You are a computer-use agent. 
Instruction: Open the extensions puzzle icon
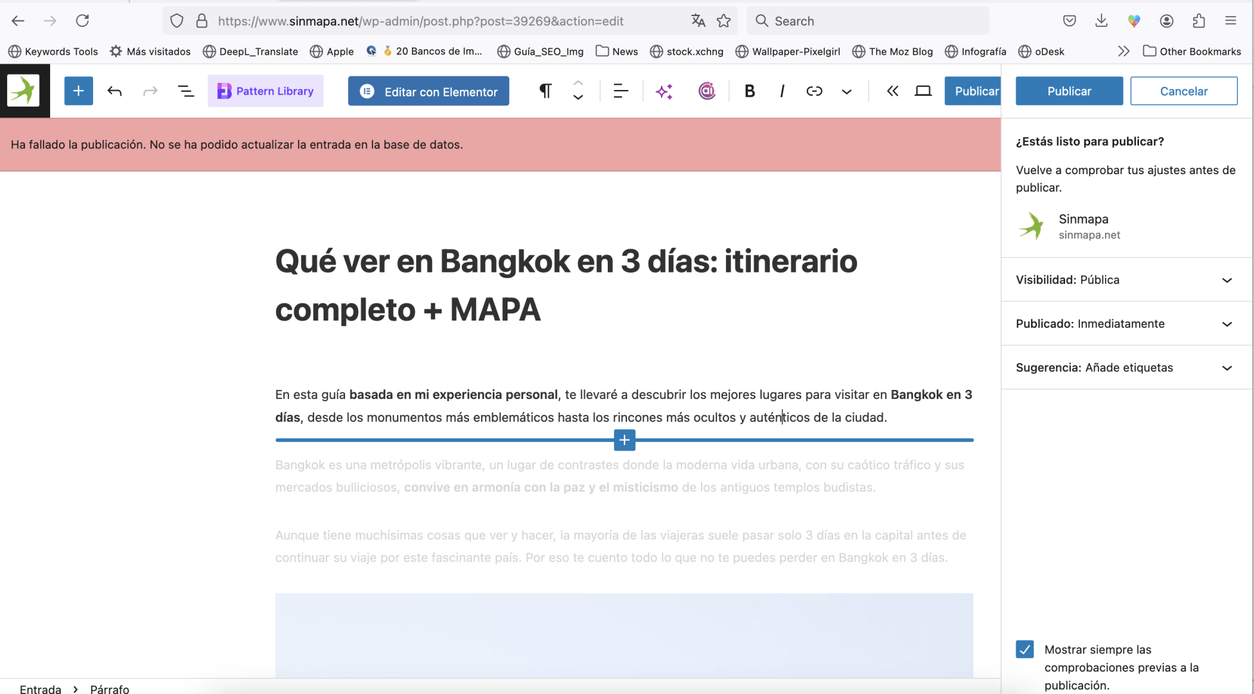1199,21
